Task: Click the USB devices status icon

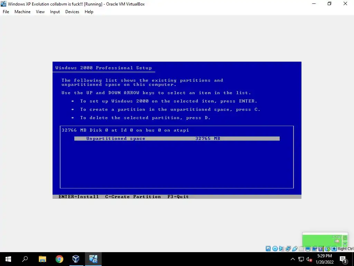Action: tap(295, 249)
